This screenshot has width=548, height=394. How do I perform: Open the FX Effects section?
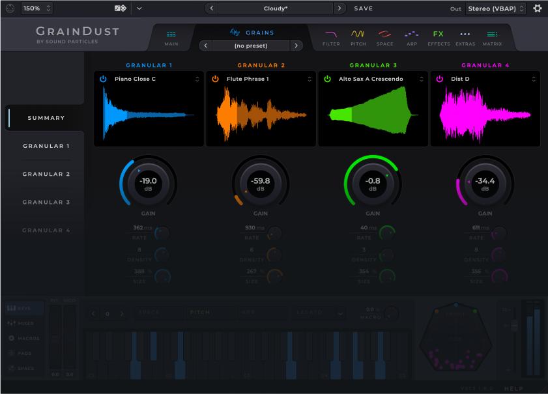[x=439, y=38]
